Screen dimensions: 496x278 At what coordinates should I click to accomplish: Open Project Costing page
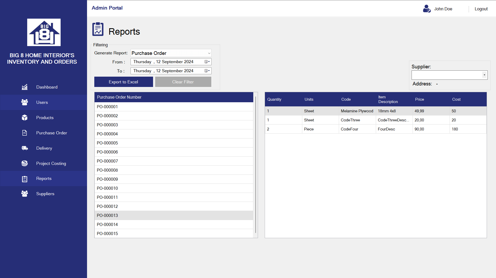pos(44,163)
